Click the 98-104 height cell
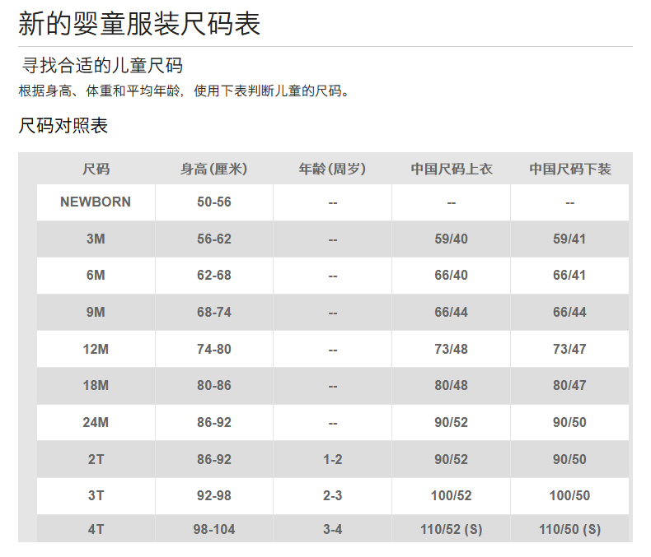 213,529
